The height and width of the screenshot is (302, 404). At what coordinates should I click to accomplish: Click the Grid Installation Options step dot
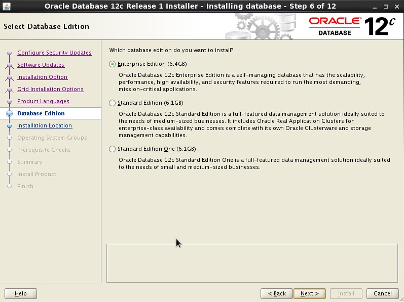pos(10,89)
